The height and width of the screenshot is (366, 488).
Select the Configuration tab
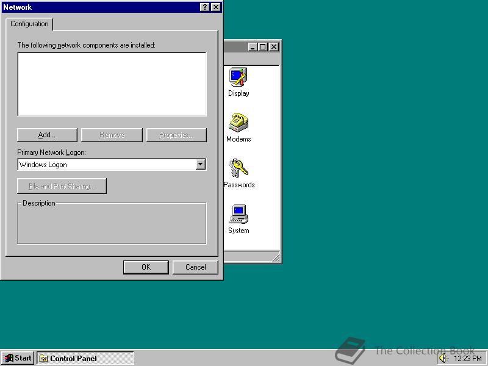pyautogui.click(x=29, y=24)
